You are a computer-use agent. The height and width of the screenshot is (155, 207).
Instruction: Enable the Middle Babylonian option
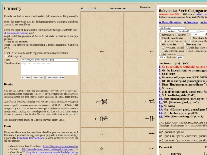[x=161, y=38]
